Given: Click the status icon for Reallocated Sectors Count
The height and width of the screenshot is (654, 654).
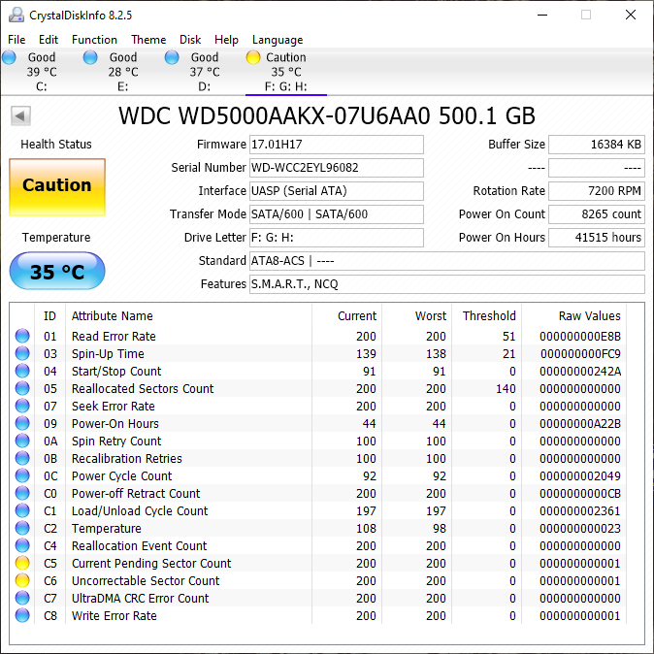Looking at the screenshot, I should pos(22,388).
